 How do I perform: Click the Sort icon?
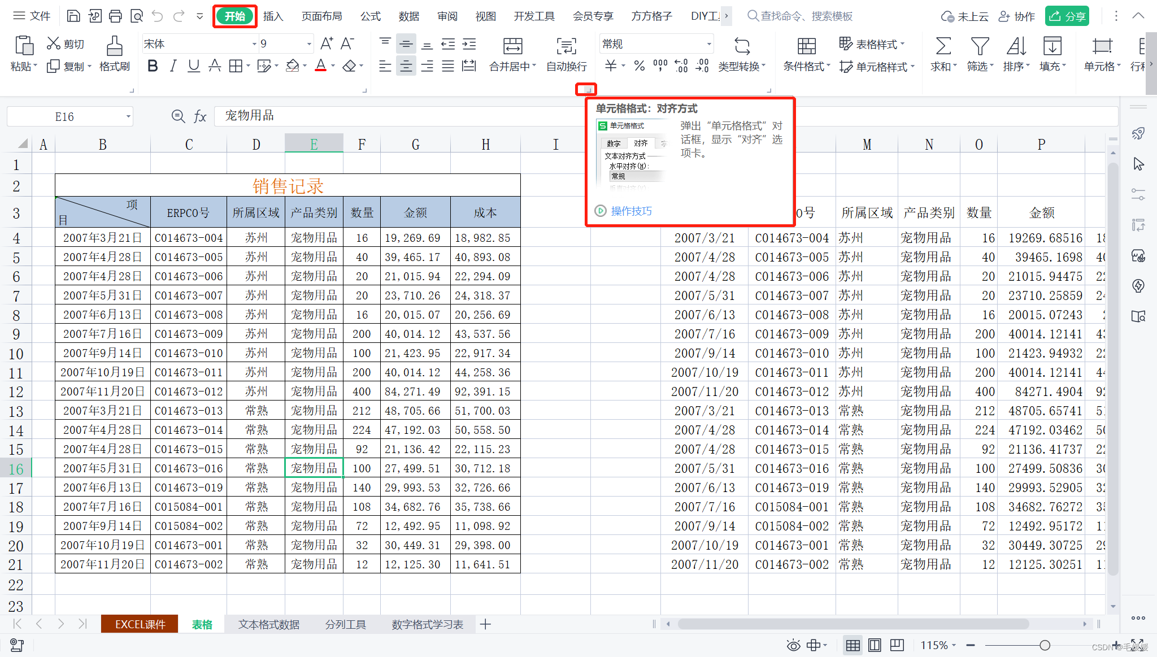[x=1015, y=46]
